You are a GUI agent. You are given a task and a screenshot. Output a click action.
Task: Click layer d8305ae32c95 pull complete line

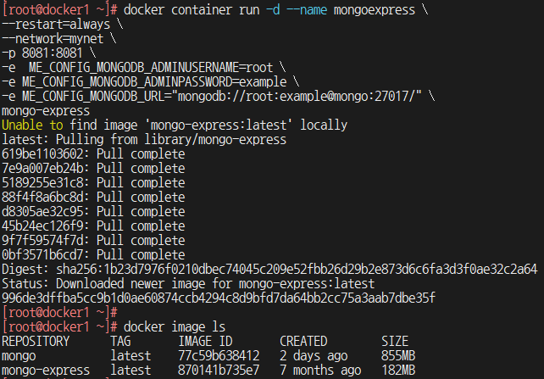point(93,211)
